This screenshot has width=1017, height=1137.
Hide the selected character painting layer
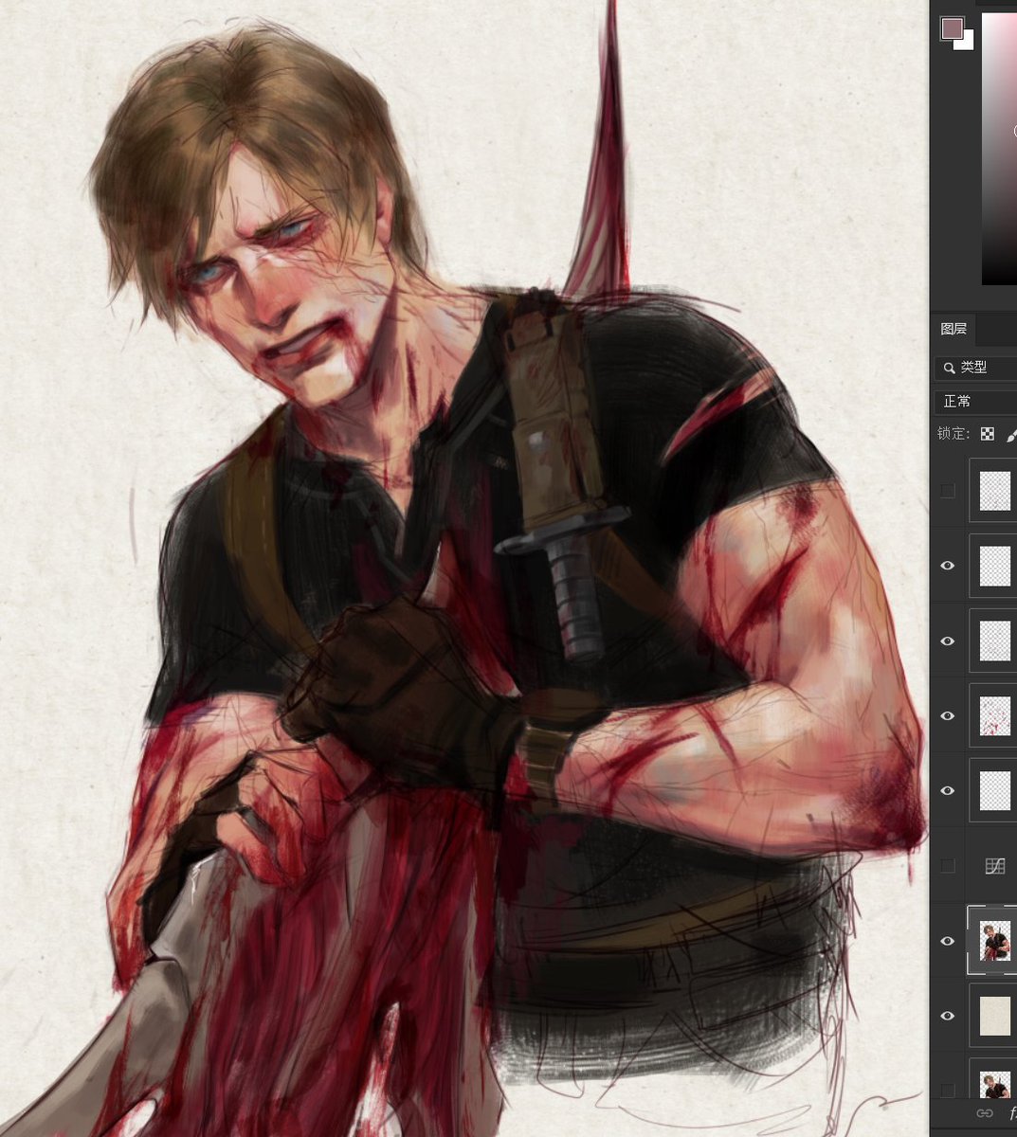click(947, 941)
